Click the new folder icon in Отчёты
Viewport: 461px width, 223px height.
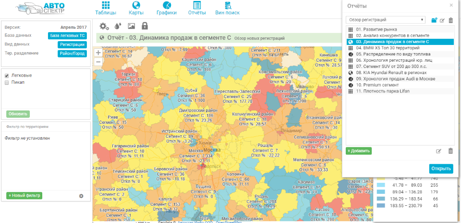[x=434, y=20]
